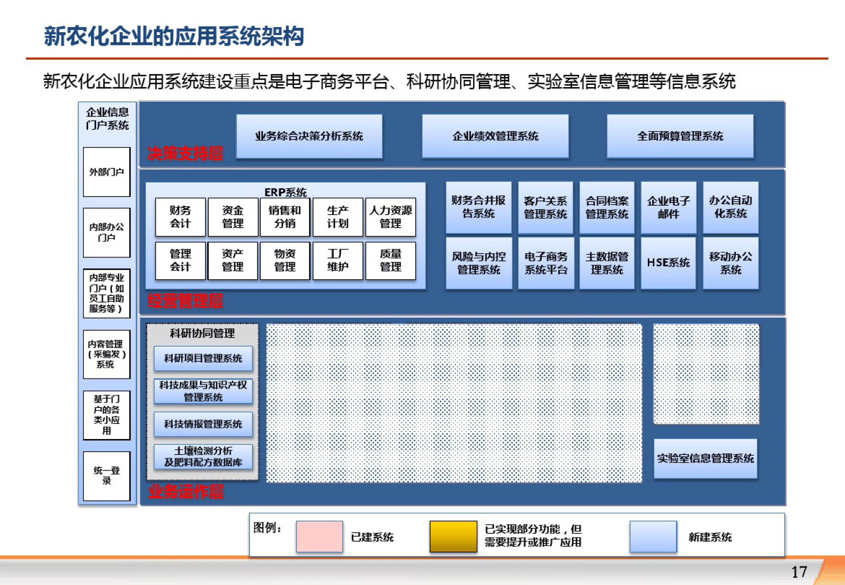Click the light blue 新建系统 swatch
The image size is (845, 585).
[653, 536]
